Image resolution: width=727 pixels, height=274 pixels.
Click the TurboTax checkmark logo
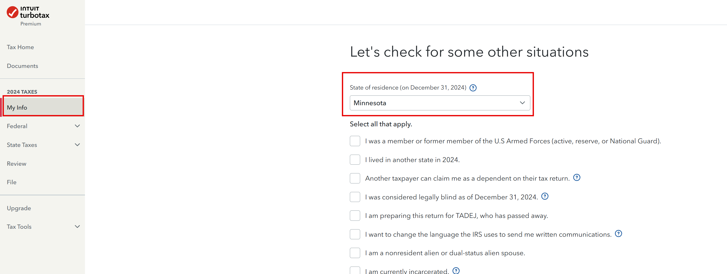pyautogui.click(x=12, y=12)
